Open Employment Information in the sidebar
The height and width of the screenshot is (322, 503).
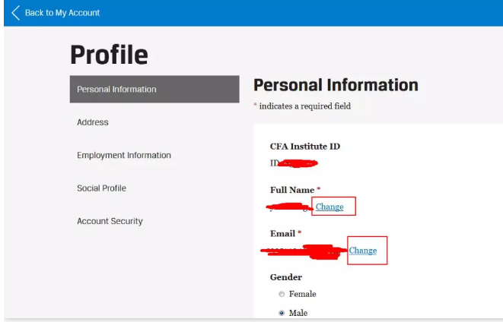123,156
